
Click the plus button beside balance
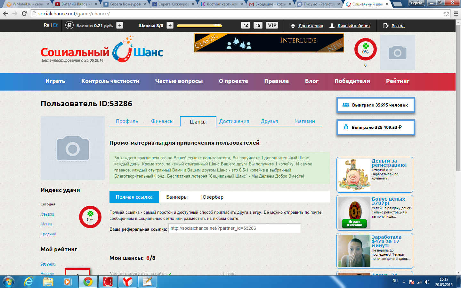pos(120,25)
